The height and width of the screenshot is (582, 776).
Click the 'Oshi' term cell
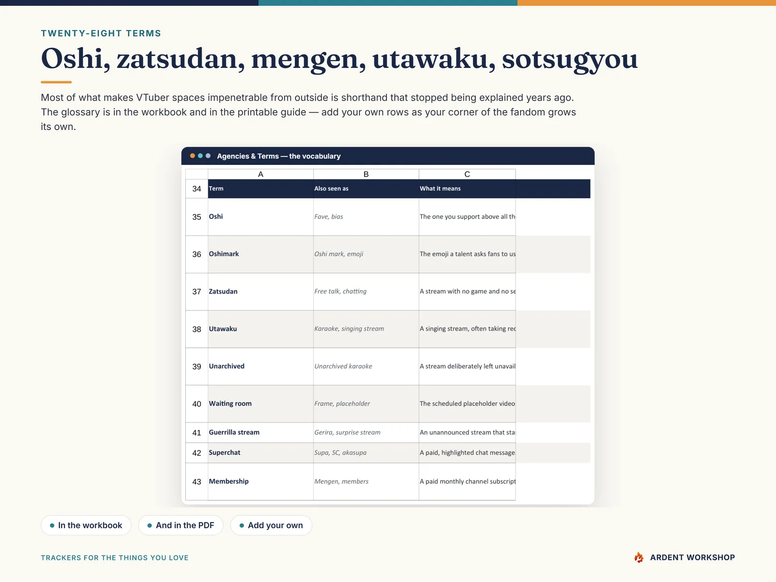[x=260, y=217]
